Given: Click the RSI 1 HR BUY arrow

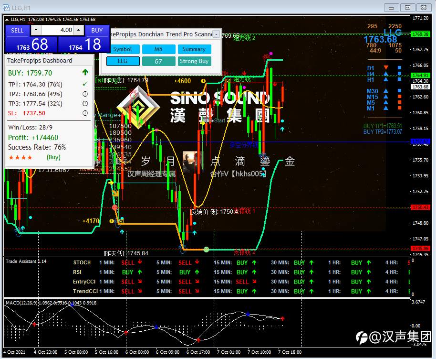Looking at the screenshot, I should (x=369, y=272).
